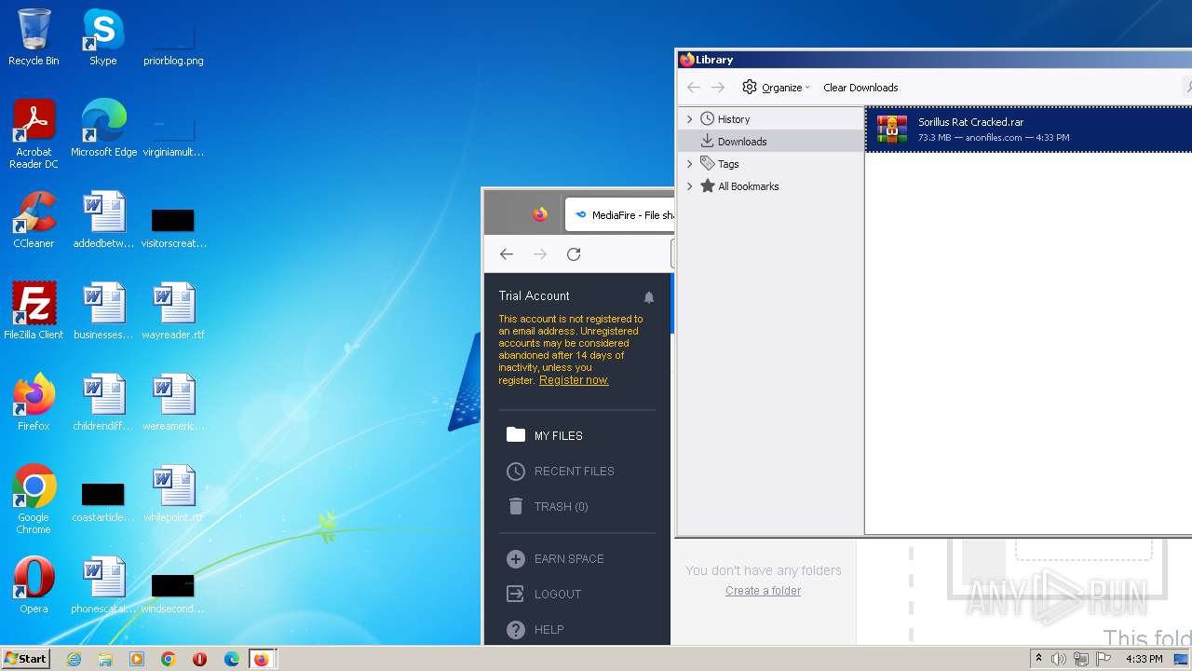Select Sorillus Rat Cracked.rar download entry

pos(1029,130)
